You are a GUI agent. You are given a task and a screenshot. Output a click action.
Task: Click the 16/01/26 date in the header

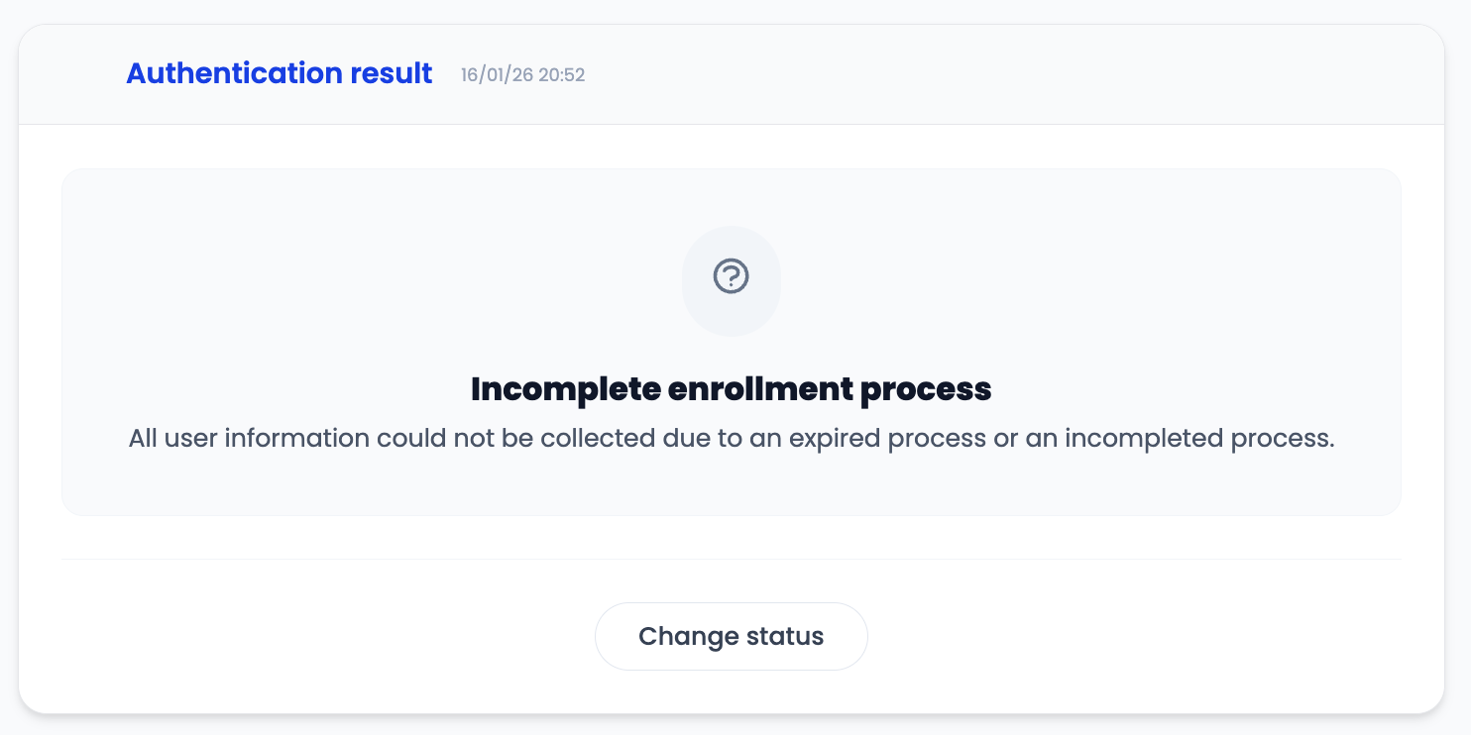pyautogui.click(x=494, y=75)
